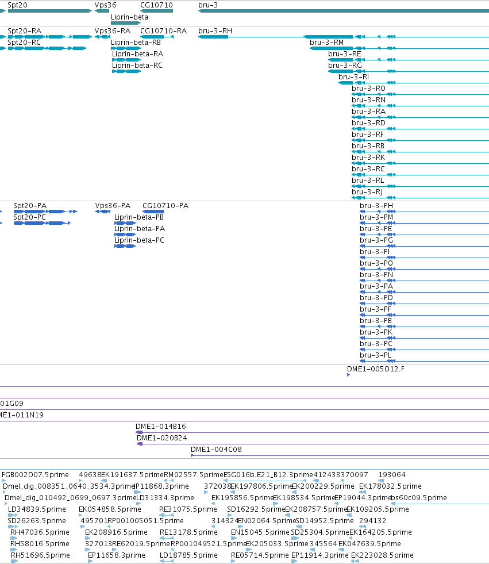Open the LD18785.5prime EST label
This screenshot has height=564, width=489.
click(x=189, y=555)
